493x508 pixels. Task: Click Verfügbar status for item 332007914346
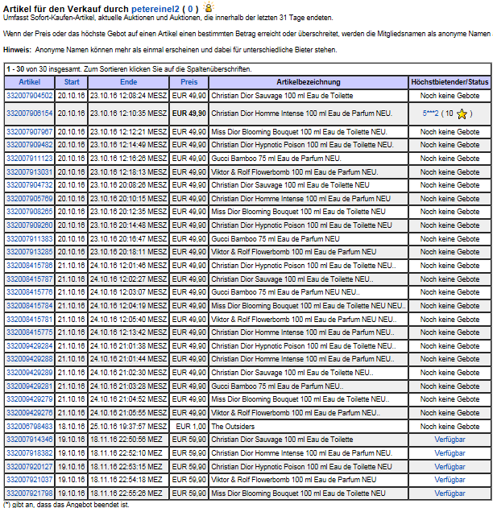pyautogui.click(x=449, y=440)
